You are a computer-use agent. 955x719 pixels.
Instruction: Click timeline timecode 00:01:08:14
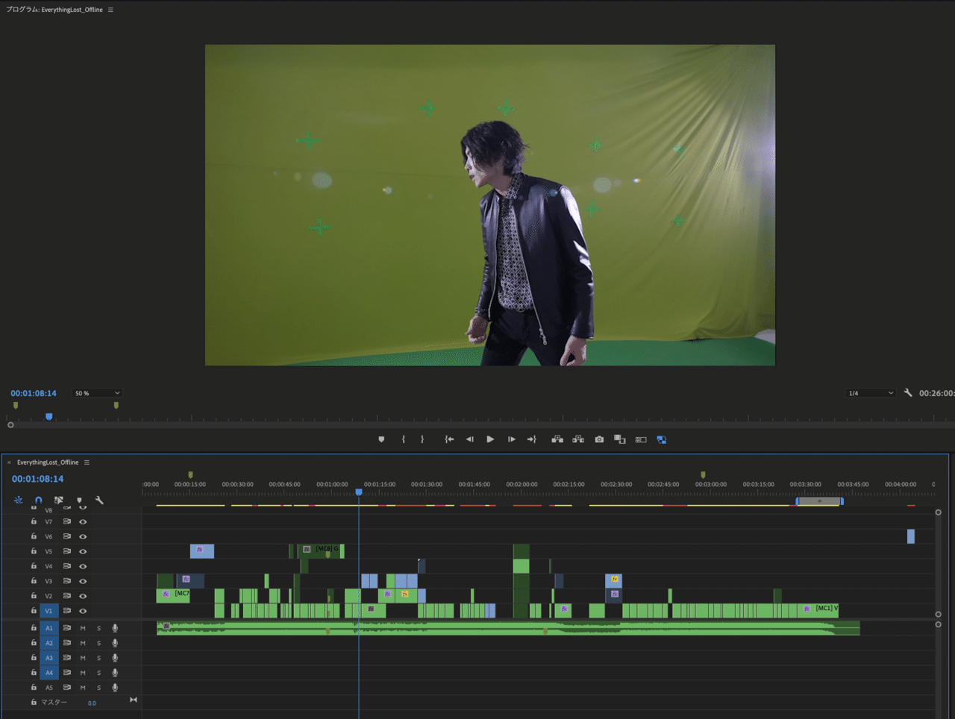point(37,479)
